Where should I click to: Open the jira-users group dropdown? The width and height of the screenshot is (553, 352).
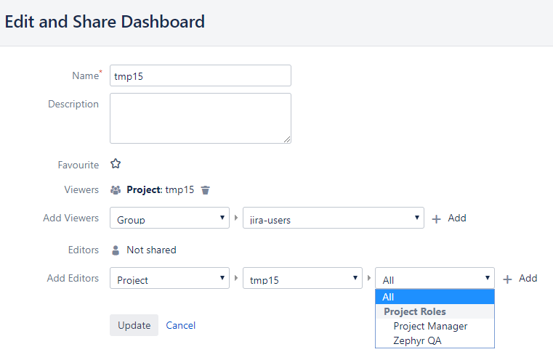pyautogui.click(x=334, y=218)
